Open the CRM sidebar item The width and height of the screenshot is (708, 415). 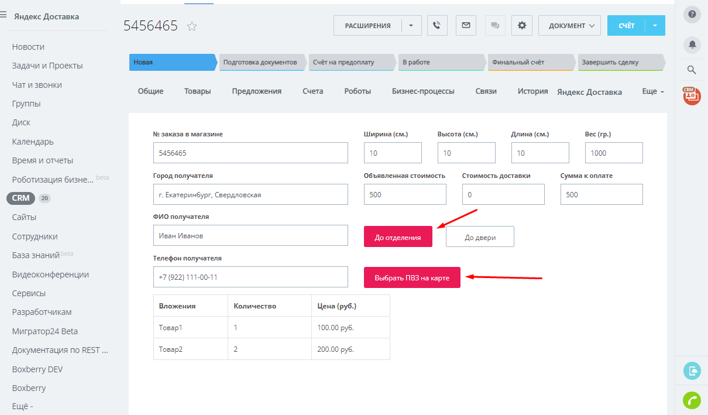tap(21, 198)
